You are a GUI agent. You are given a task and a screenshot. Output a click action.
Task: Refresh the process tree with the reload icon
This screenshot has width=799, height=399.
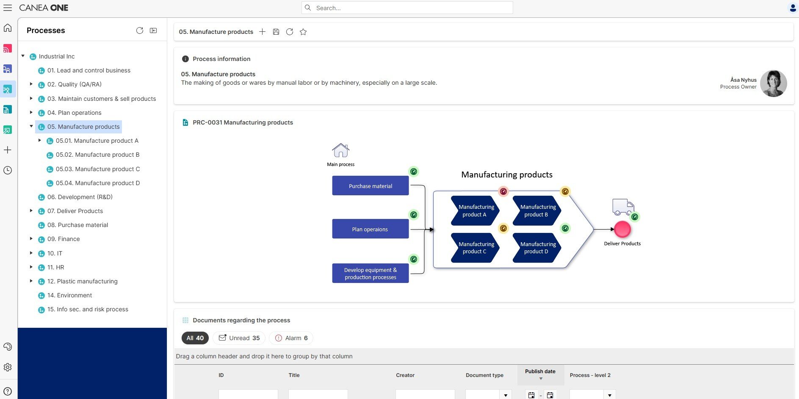point(140,30)
